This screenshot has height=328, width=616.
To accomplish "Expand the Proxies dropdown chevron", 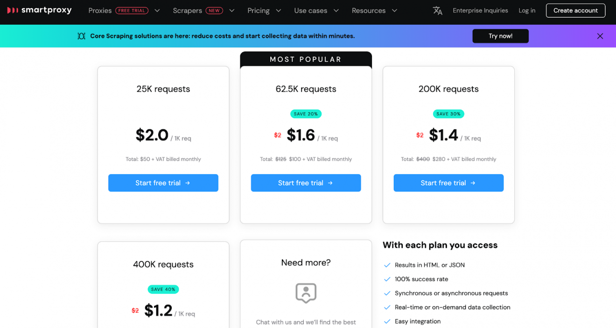I will pos(157,11).
